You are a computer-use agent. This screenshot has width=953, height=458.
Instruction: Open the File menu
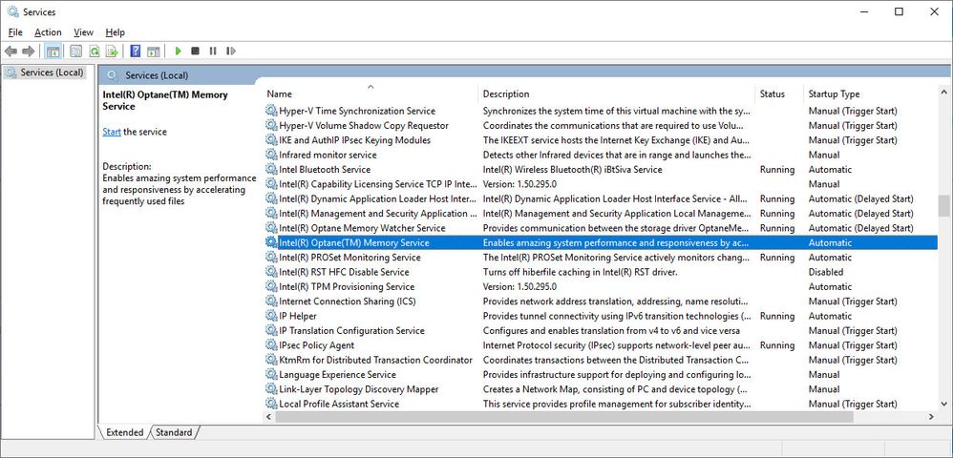click(x=15, y=32)
